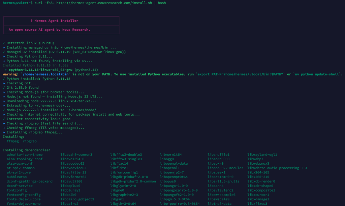This screenshot has height=206, width=345.
Task: Click 'Downloading node-v22.22.3-linux-x64.tar.xz...' line
Action: (49, 101)
